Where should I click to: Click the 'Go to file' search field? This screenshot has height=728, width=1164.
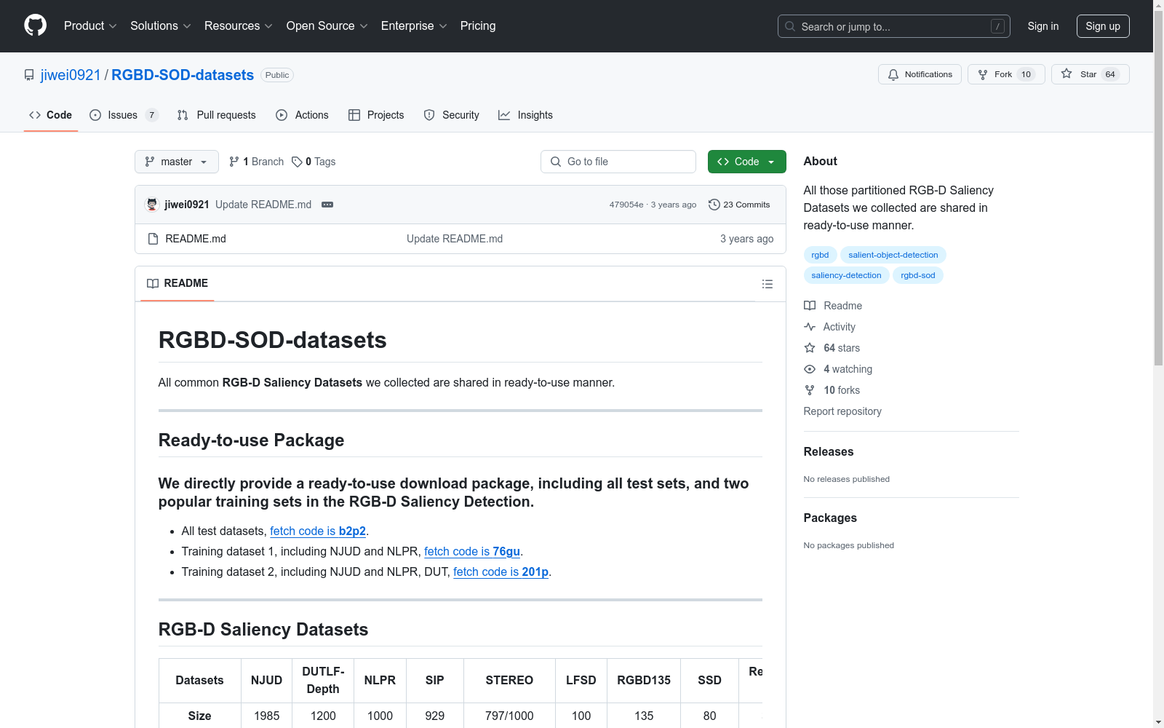(618, 162)
